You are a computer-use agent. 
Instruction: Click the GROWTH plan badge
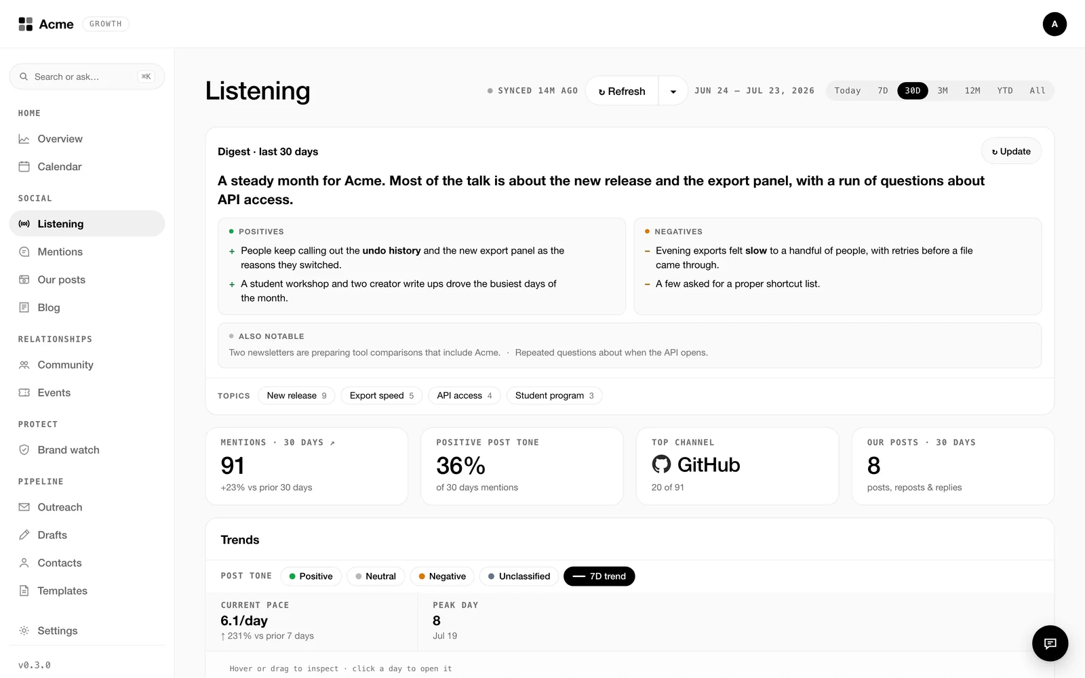click(106, 24)
